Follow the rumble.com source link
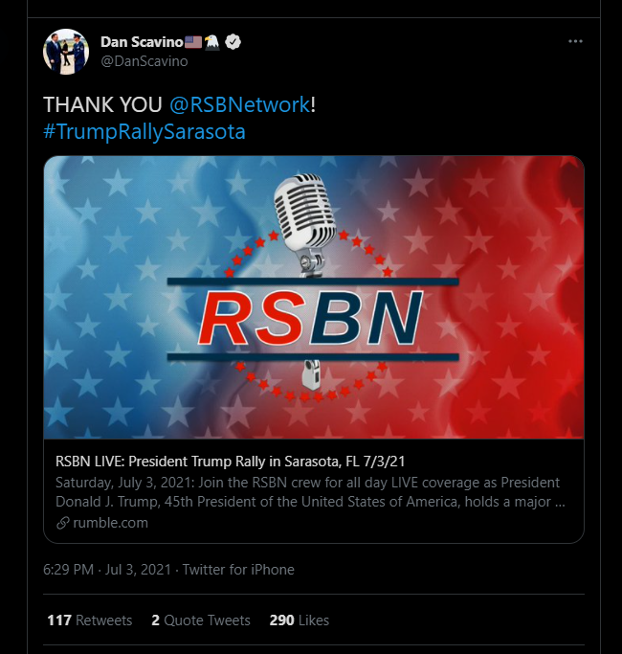 click(x=110, y=523)
